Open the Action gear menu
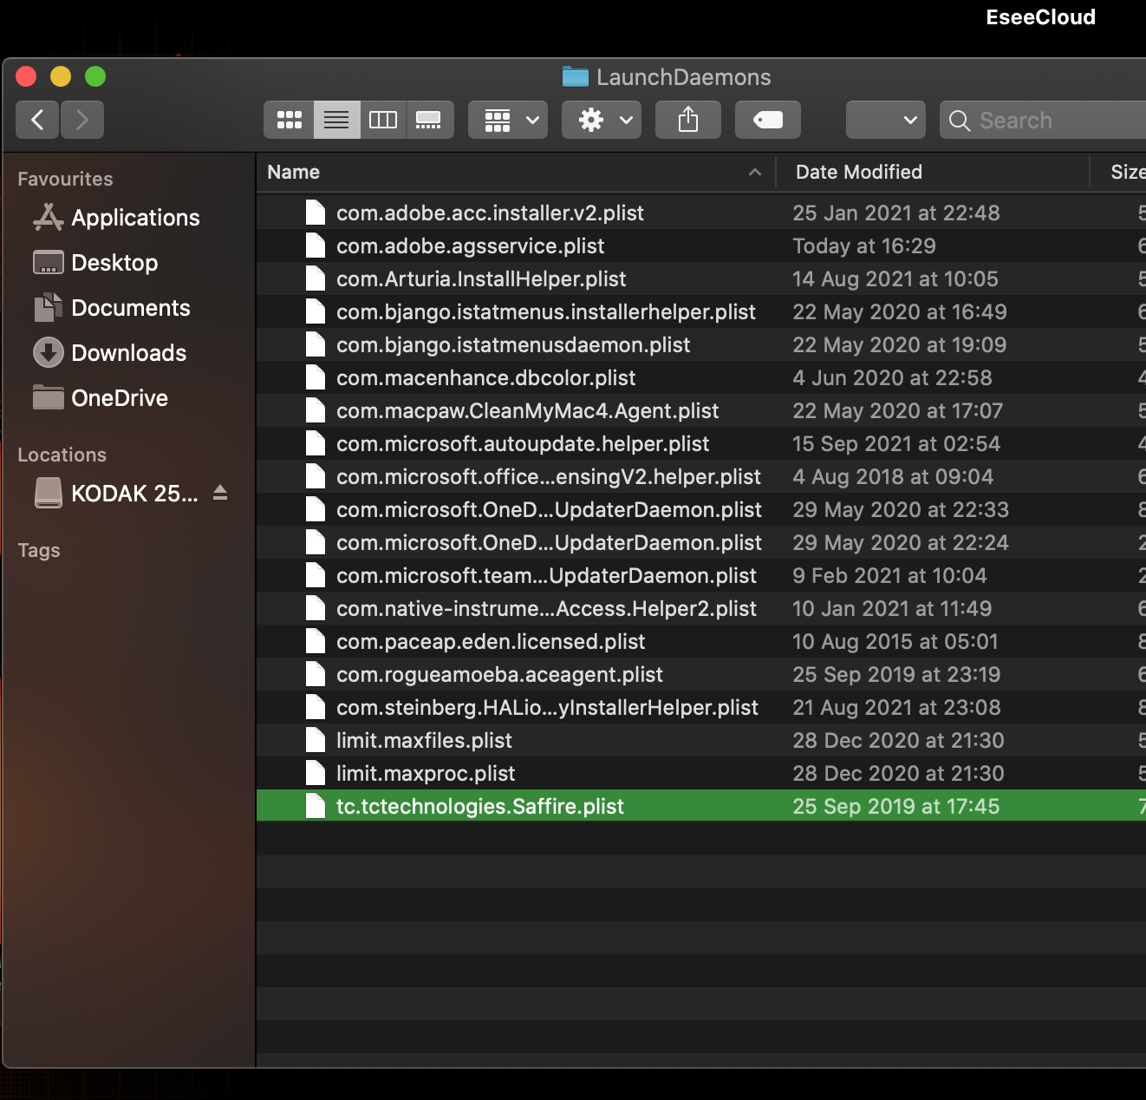Viewport: 1146px width, 1100px height. coord(602,120)
